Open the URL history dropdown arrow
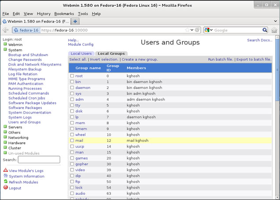Screen dimensions: 280x200 (192, 30)
